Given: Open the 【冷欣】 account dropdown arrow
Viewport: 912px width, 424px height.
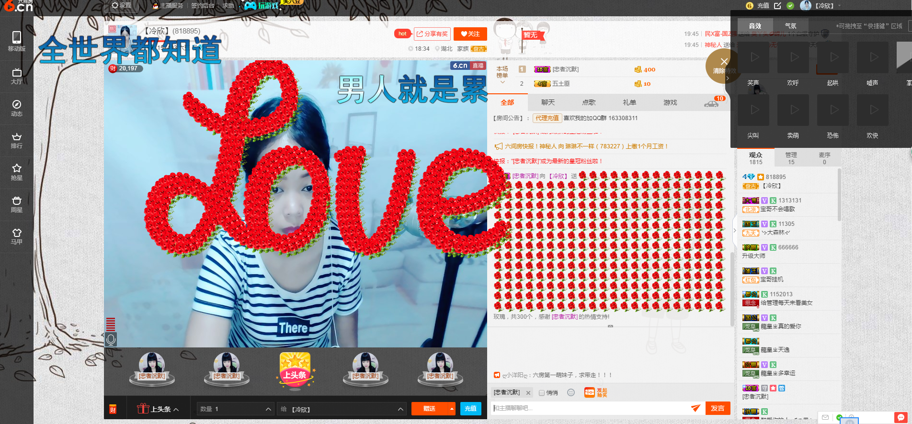Looking at the screenshot, I should pos(839,6).
